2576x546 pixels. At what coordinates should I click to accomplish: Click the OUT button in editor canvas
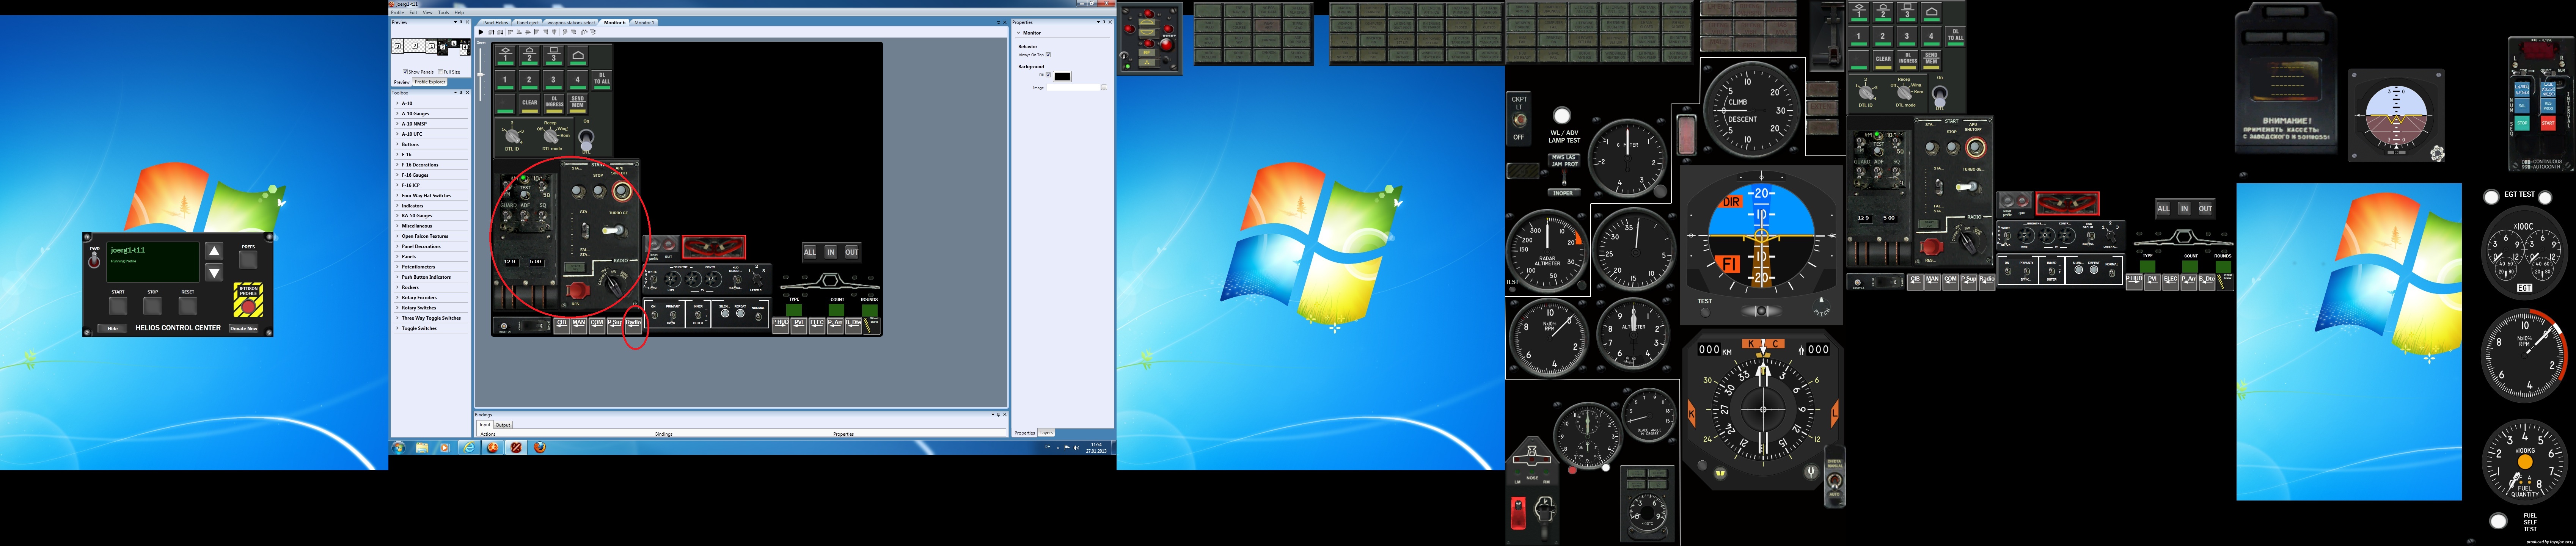coord(852,252)
